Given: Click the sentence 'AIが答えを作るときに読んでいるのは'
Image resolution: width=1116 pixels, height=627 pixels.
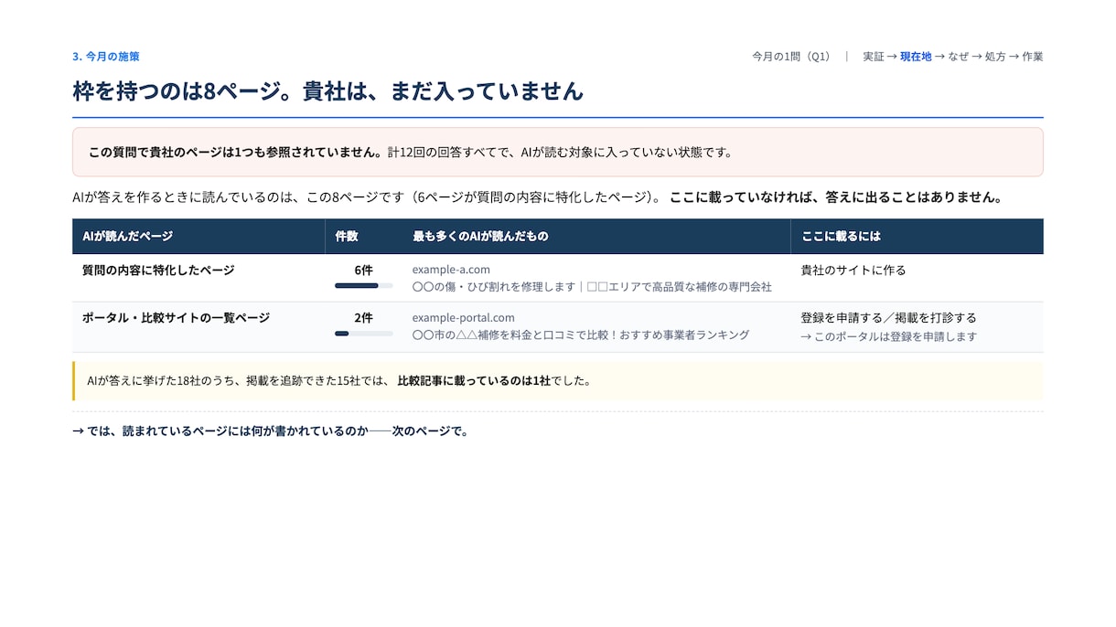Looking at the screenshot, I should pyautogui.click(x=537, y=197).
